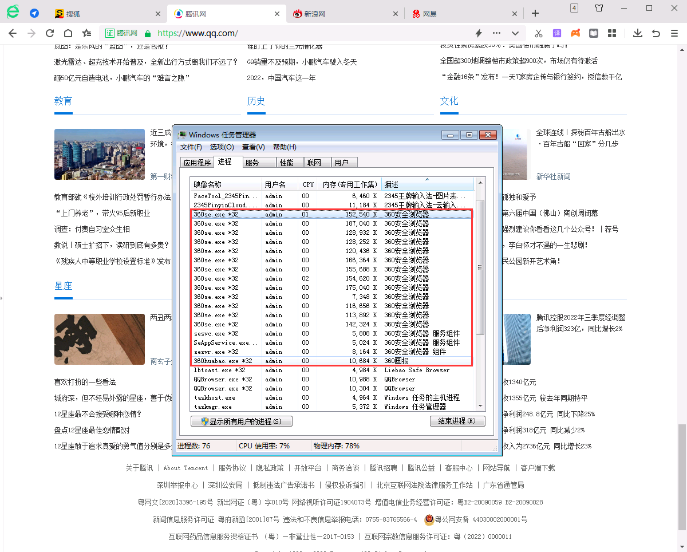This screenshot has width=687, height=552.
Task: Click the tab count box showing 4
Action: point(574,8)
